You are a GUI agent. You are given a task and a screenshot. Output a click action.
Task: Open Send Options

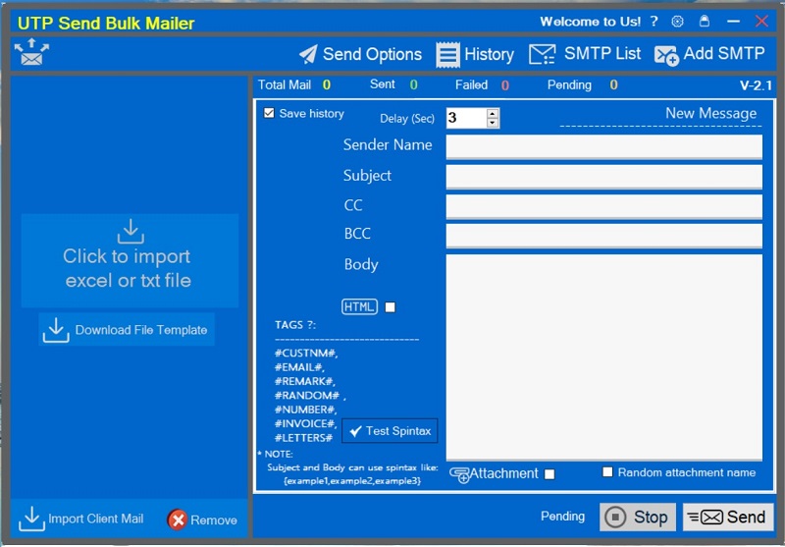(x=360, y=54)
